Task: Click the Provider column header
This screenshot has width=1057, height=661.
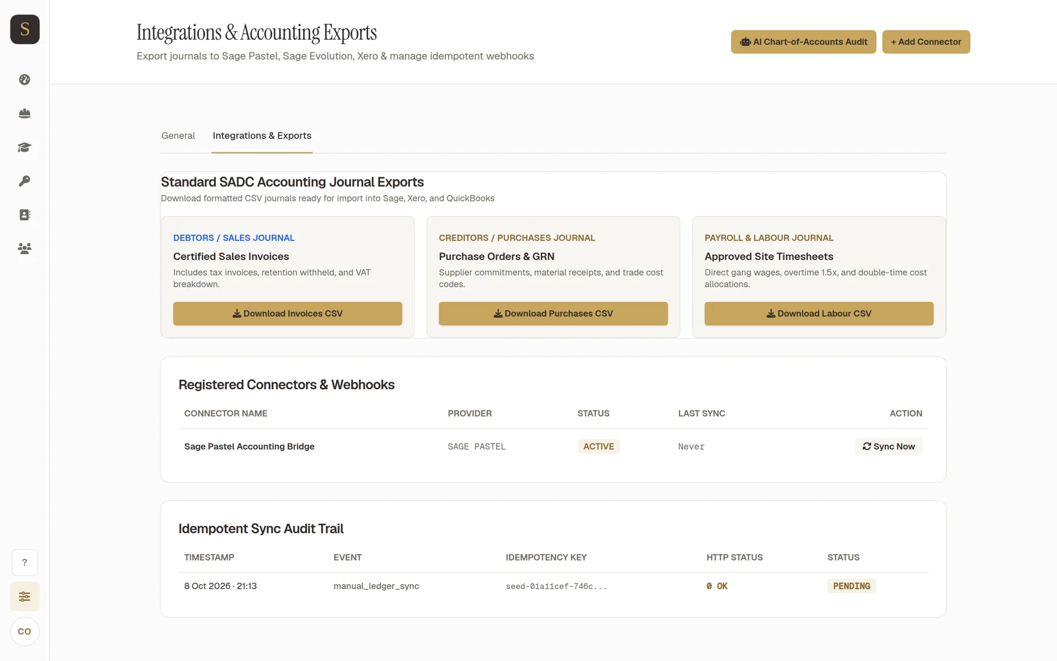Action: point(470,413)
